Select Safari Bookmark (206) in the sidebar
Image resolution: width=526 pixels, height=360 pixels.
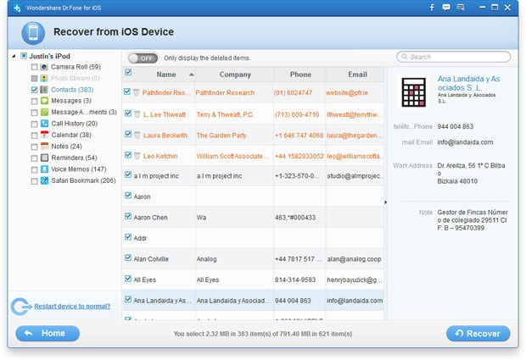83,180
